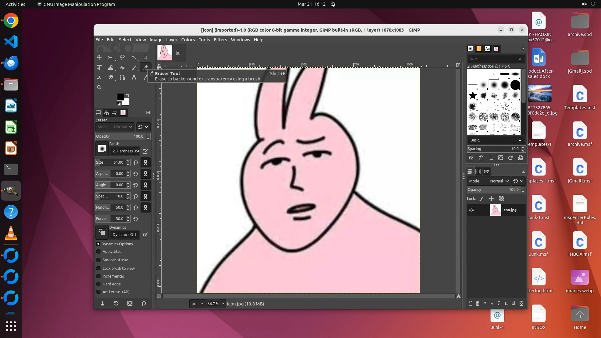Select the Bucket Fill tool
Viewport: 601px width, 338px height.
(122, 67)
